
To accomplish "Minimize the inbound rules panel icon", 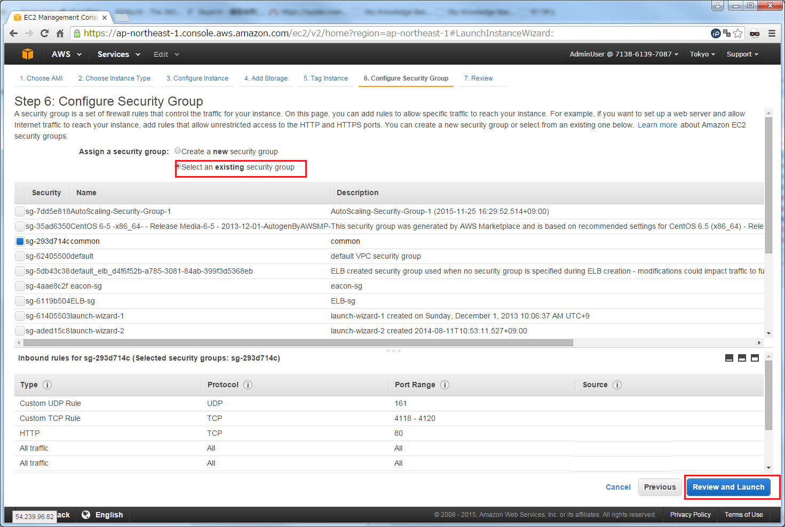I will tap(729, 358).
